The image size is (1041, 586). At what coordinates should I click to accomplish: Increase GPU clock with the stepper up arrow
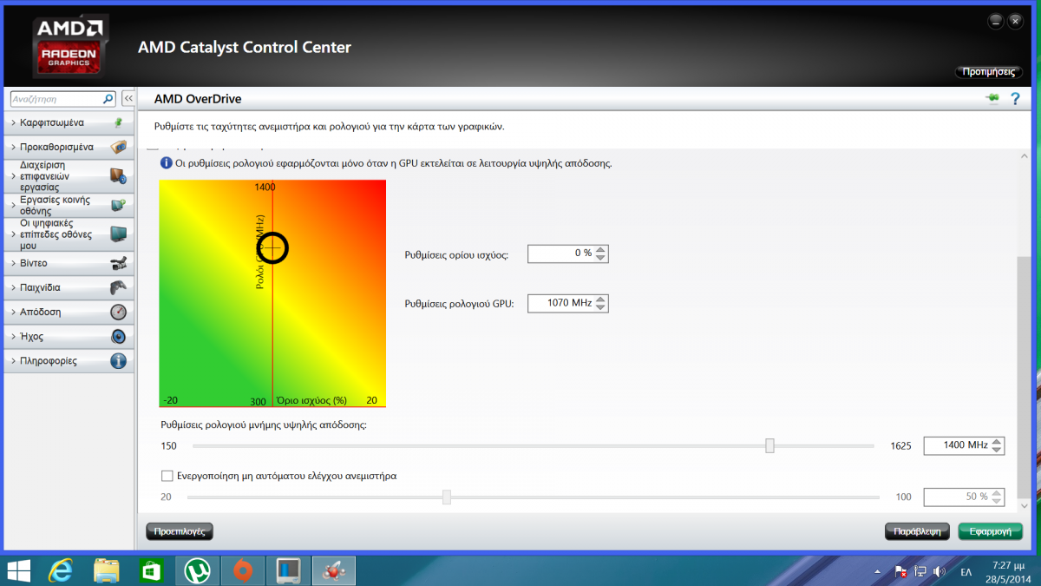click(601, 299)
